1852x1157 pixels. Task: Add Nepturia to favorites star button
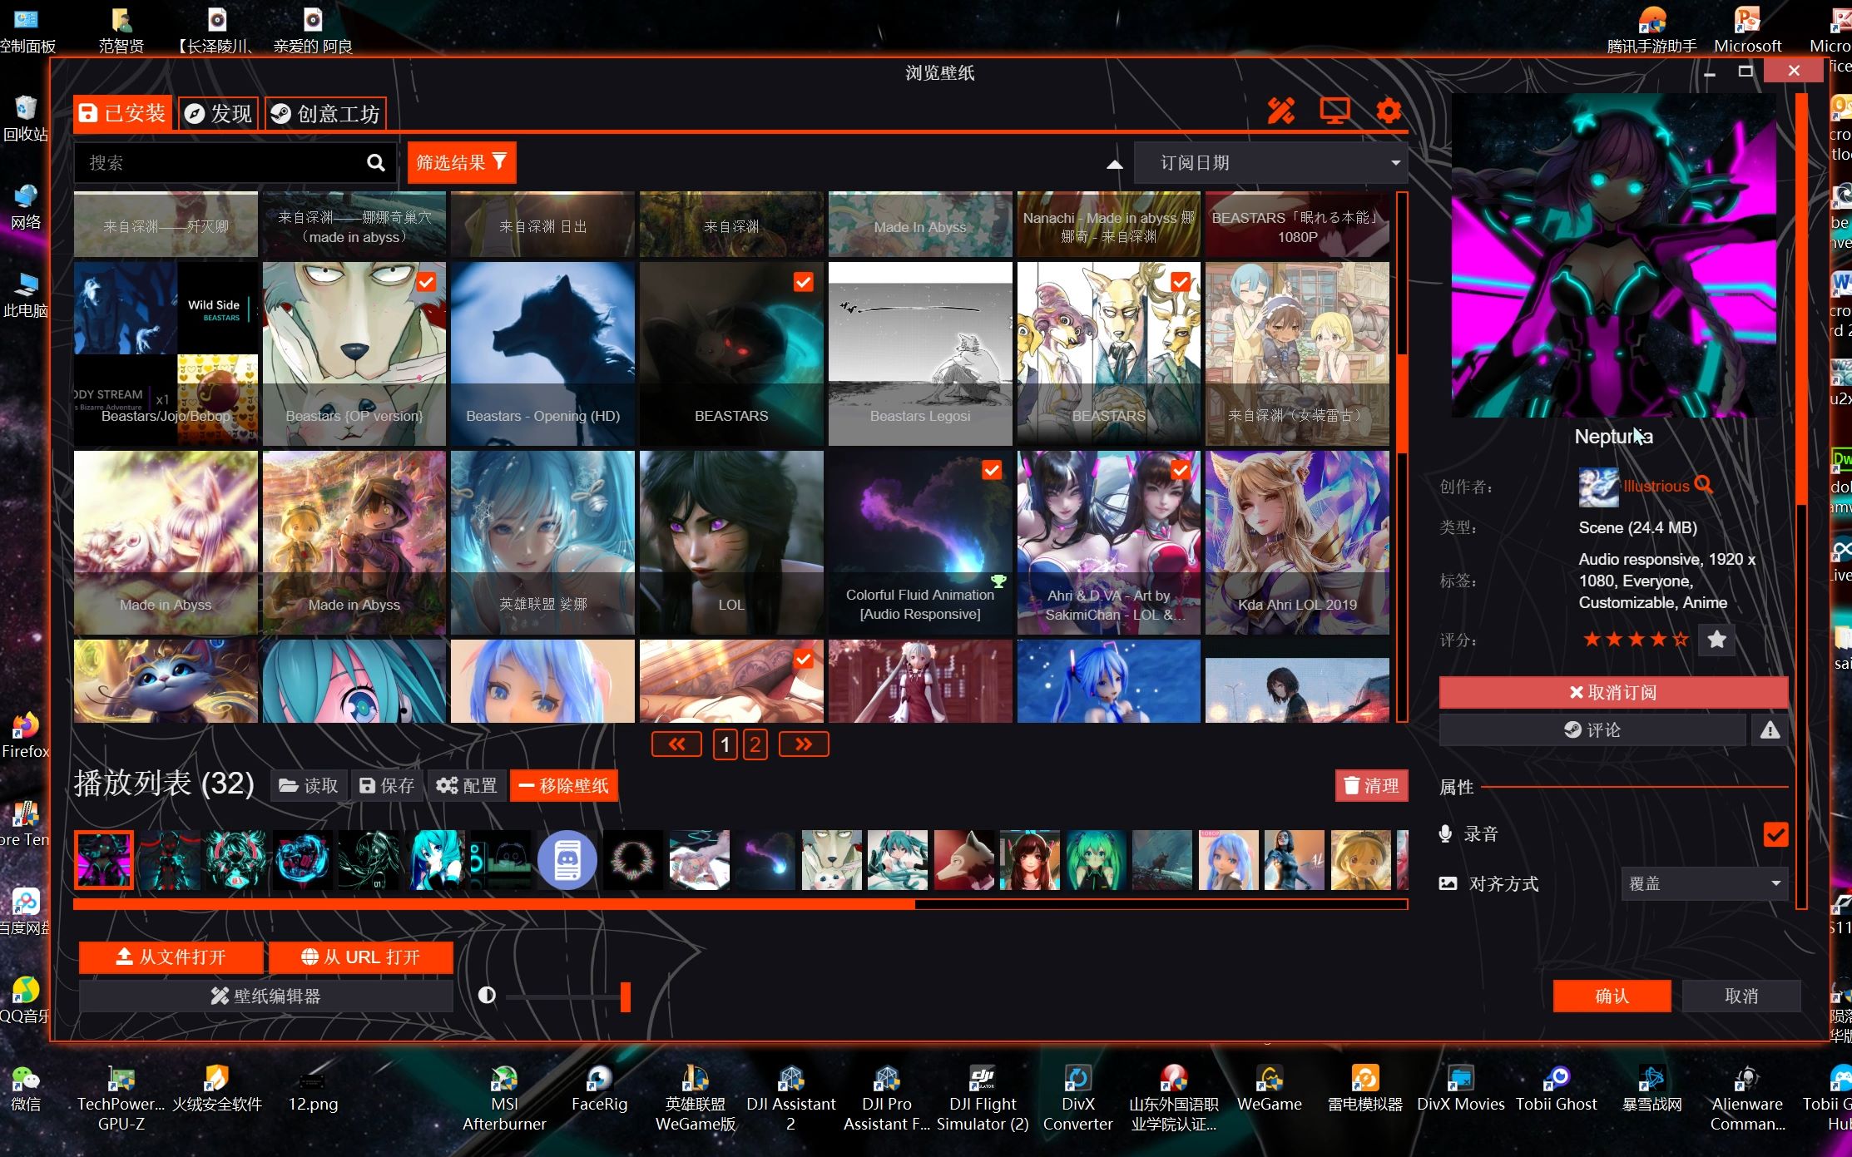[x=1716, y=640]
